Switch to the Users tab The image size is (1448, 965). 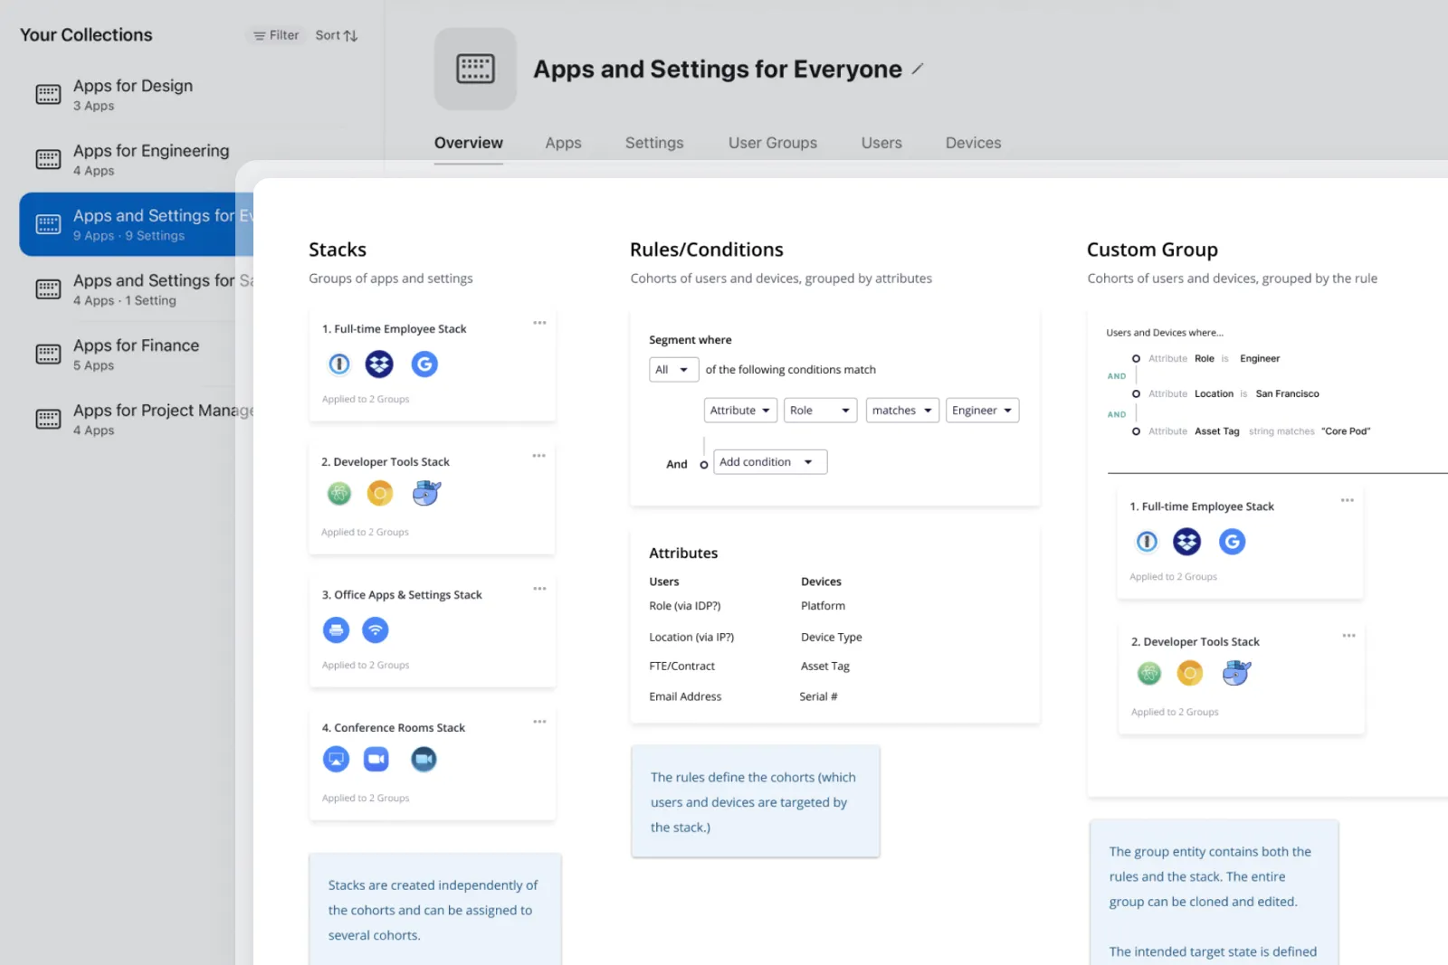tap(881, 143)
